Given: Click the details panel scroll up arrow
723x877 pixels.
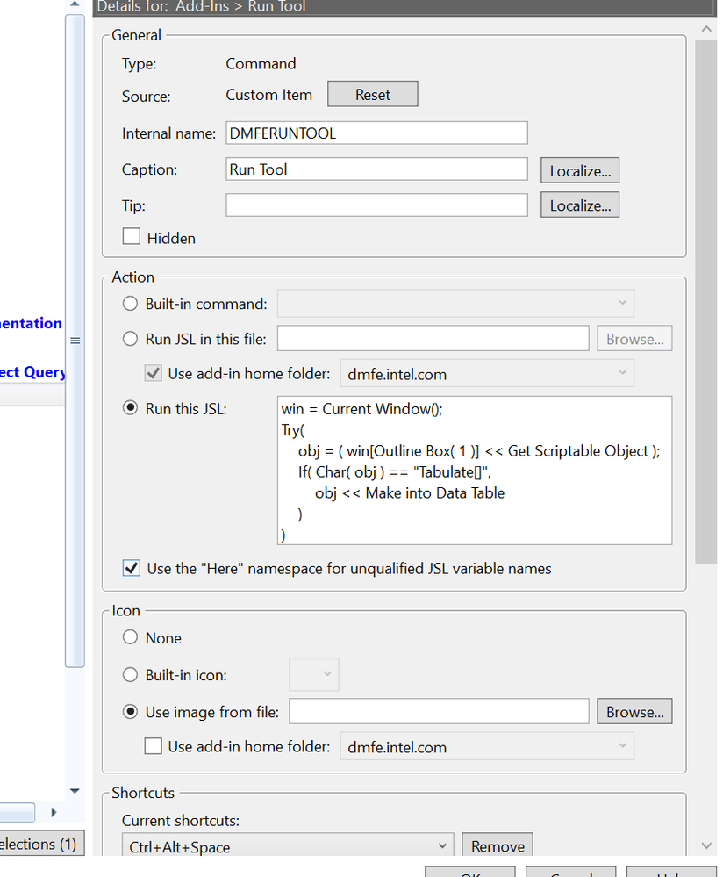Looking at the screenshot, I should pos(706,29).
